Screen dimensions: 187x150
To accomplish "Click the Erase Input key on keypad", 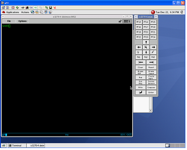I will [151, 72].
